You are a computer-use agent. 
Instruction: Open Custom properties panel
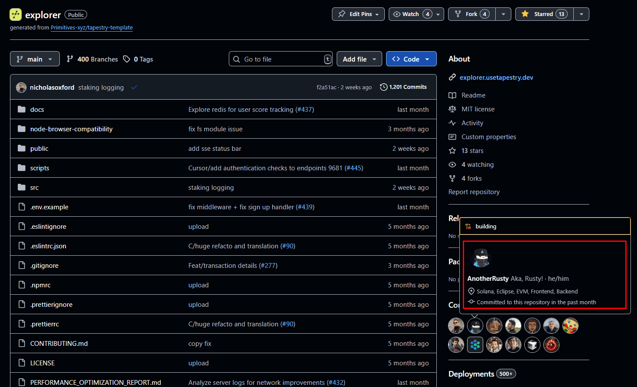pos(488,137)
